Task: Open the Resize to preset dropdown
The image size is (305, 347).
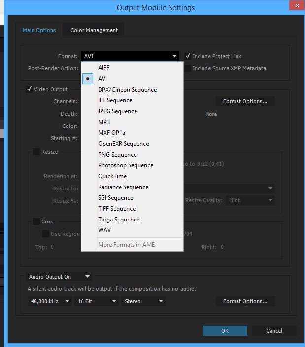Action: click(229, 188)
